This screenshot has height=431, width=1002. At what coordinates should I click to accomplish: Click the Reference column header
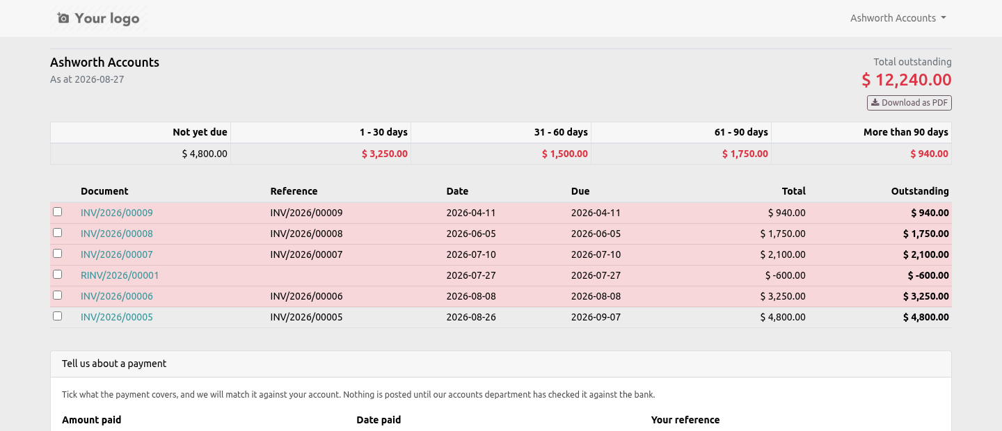tap(294, 191)
